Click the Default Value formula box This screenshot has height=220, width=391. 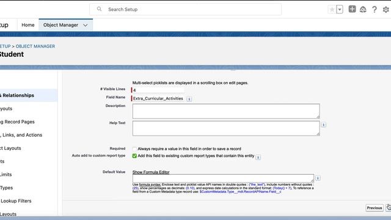[x=223, y=178]
